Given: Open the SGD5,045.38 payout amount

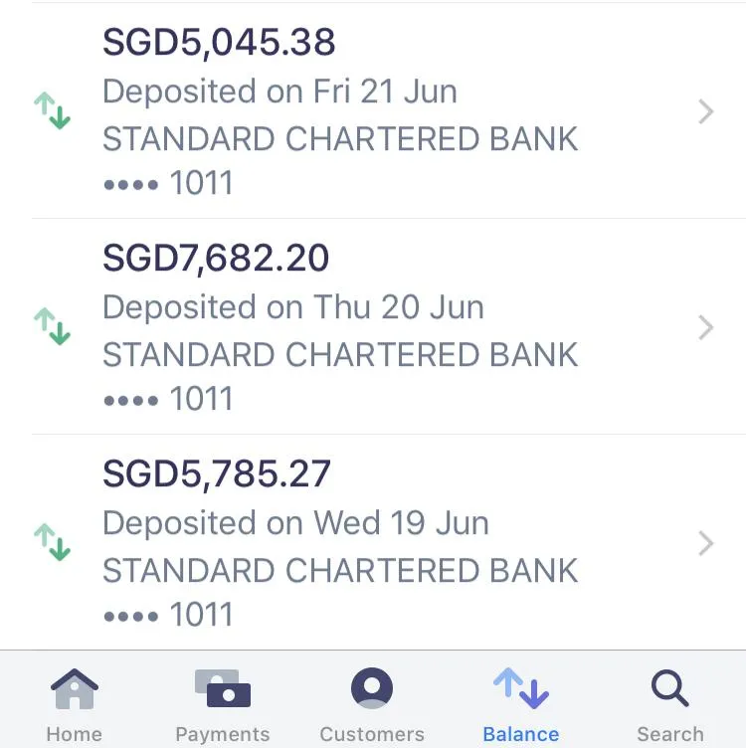Looking at the screenshot, I should 219,43.
